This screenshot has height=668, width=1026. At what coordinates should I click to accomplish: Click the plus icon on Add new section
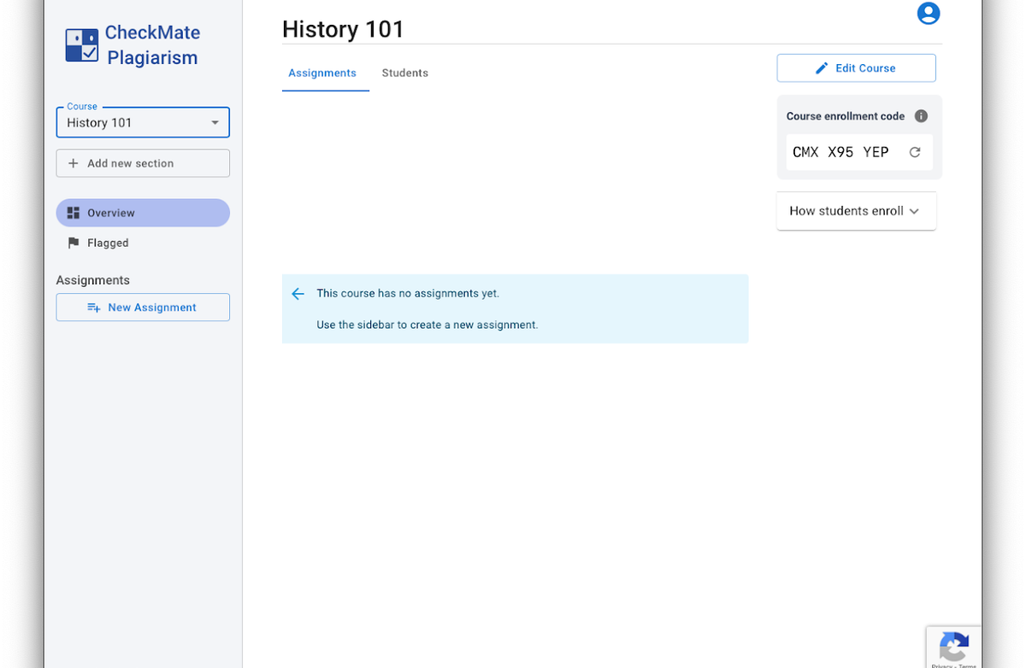(71, 162)
